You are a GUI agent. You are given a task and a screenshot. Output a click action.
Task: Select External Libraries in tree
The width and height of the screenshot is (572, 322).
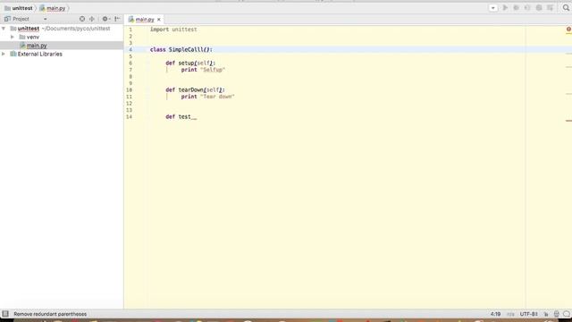pos(39,54)
